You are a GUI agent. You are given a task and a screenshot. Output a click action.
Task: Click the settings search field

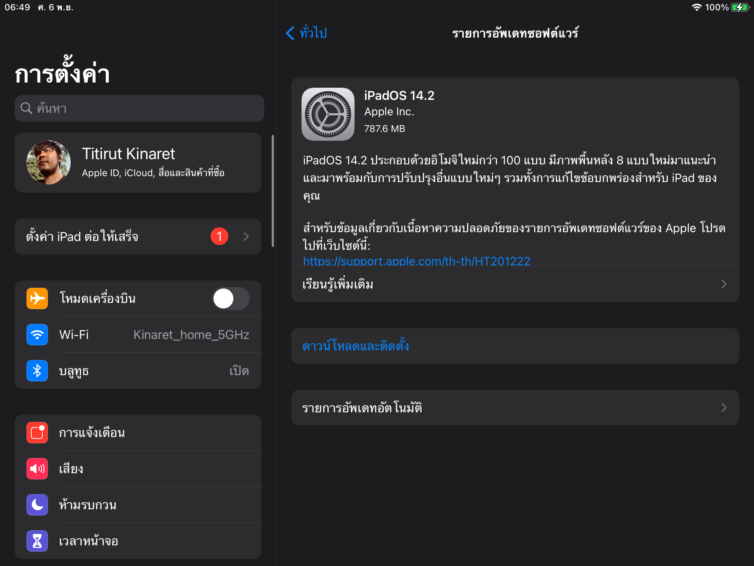pyautogui.click(x=140, y=108)
